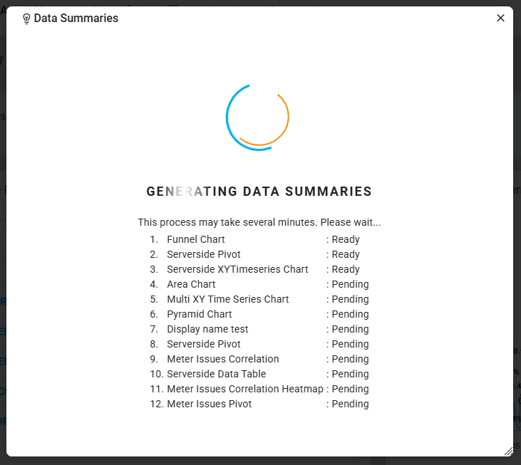Click the Meter Issues Correlation Heatmap entry
This screenshot has height=465, width=521.
[245, 389]
